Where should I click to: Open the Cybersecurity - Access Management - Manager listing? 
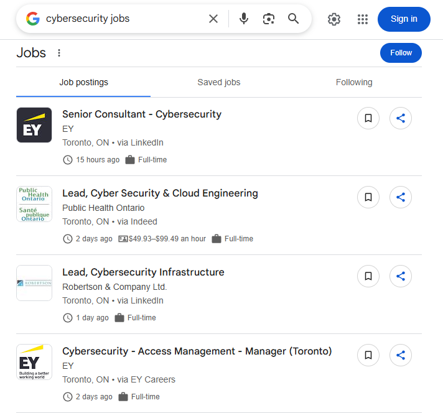[197, 351]
